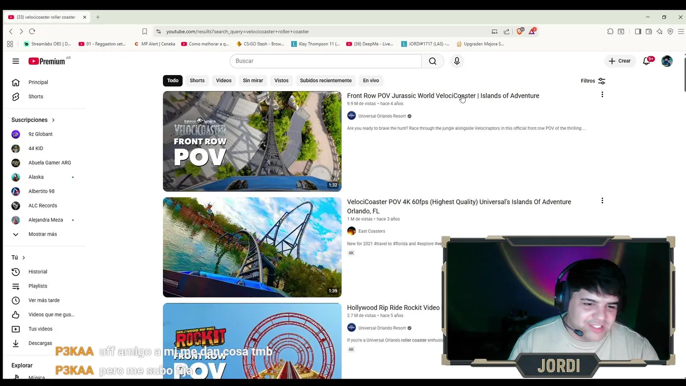Select Subidos recientemente filter chip

click(x=326, y=80)
